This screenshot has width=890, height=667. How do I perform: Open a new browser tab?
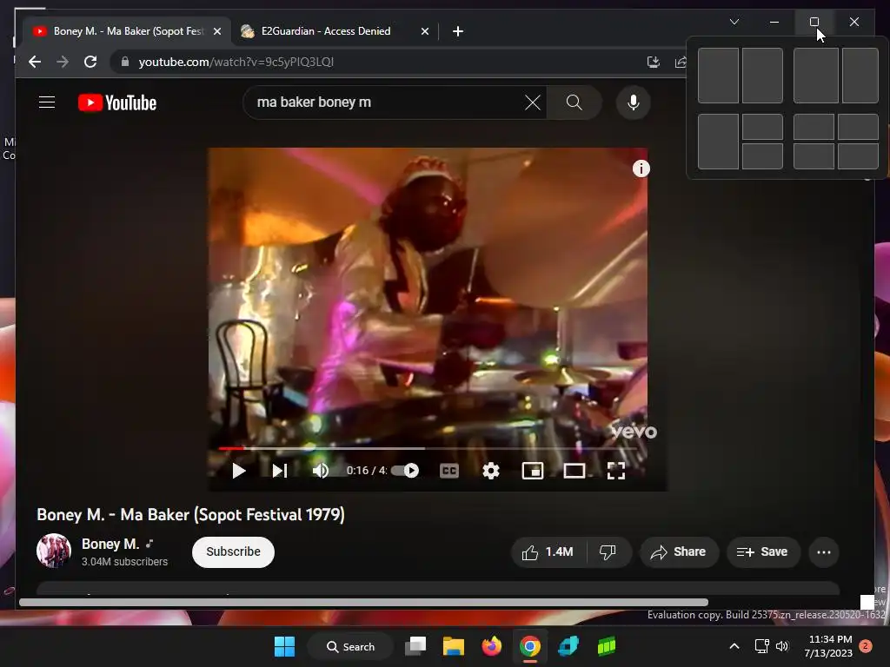[458, 31]
